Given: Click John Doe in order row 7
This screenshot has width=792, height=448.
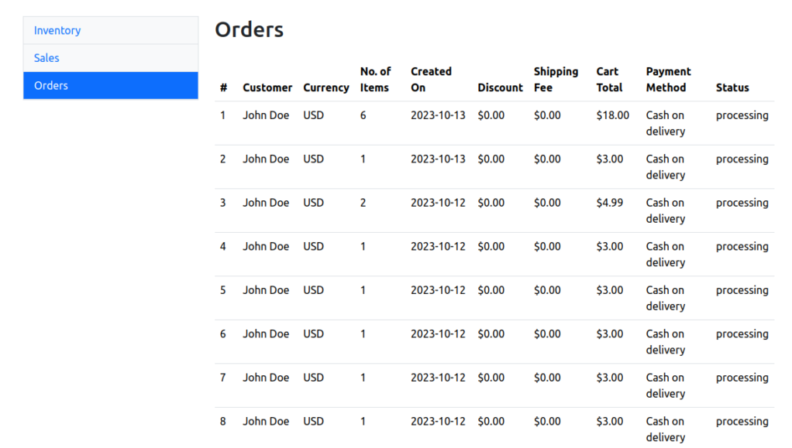Looking at the screenshot, I should pyautogui.click(x=266, y=378).
